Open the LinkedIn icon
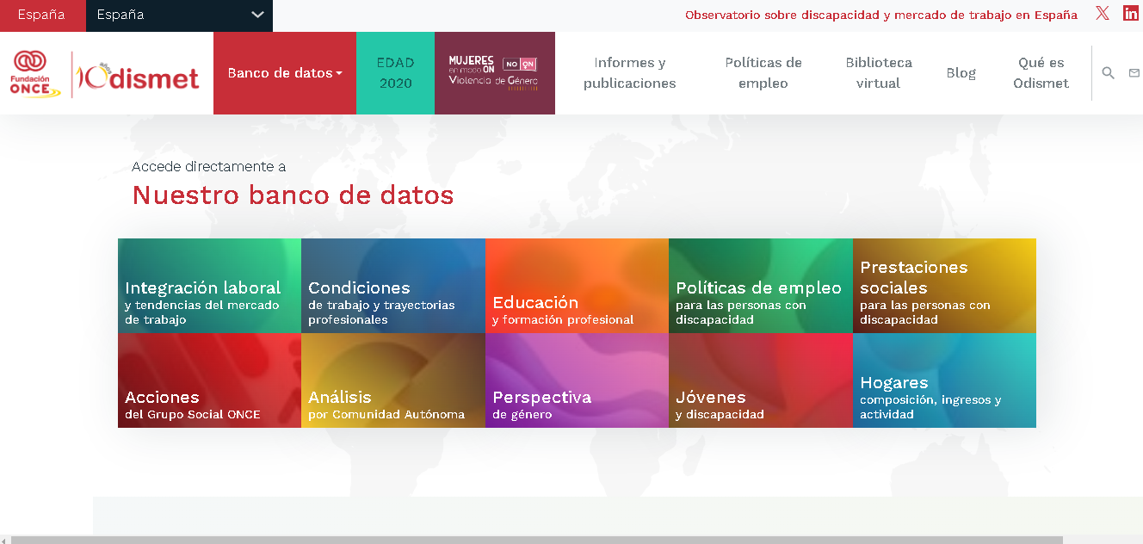Viewport: 1143px width, 544px height. click(x=1130, y=14)
